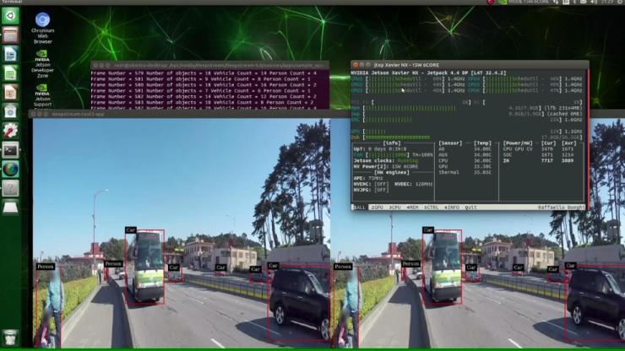Open the Ubuntu Dash search launcher
The width and height of the screenshot is (625, 351).
point(10,16)
